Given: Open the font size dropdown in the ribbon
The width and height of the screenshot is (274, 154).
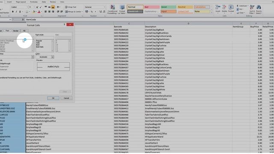Looking at the screenshot, I should point(34,7).
